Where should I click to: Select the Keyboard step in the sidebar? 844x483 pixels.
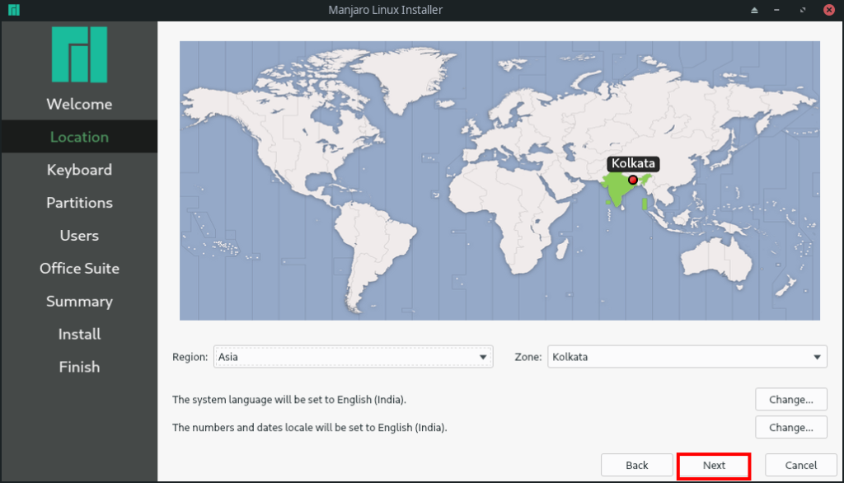[79, 170]
